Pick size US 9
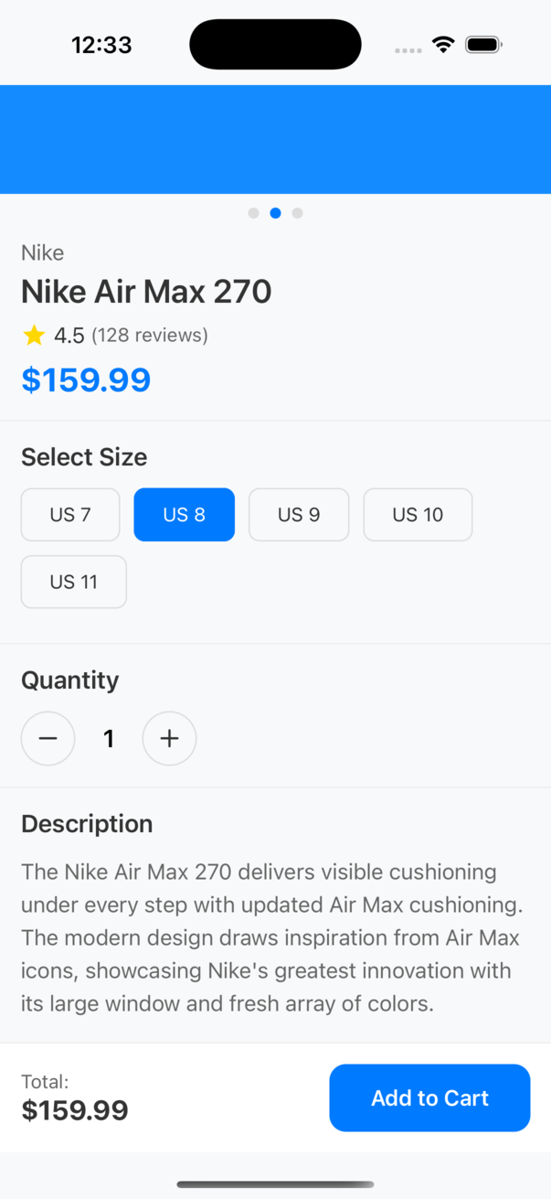Screen dimensions: 551x1199 (299, 515)
